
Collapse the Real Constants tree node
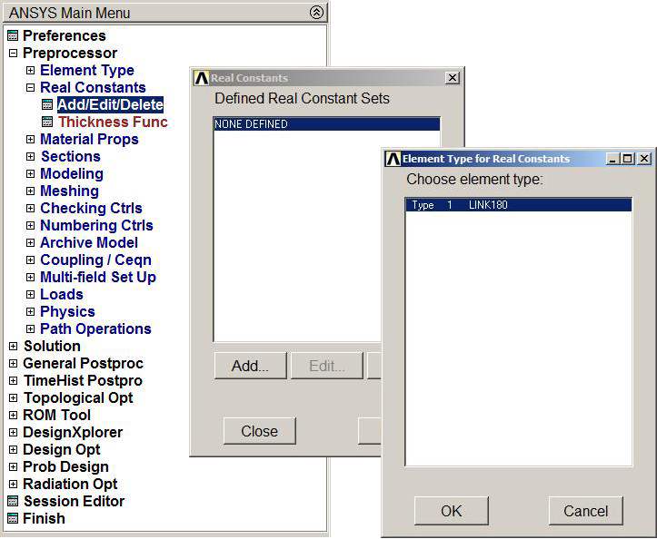click(30, 88)
